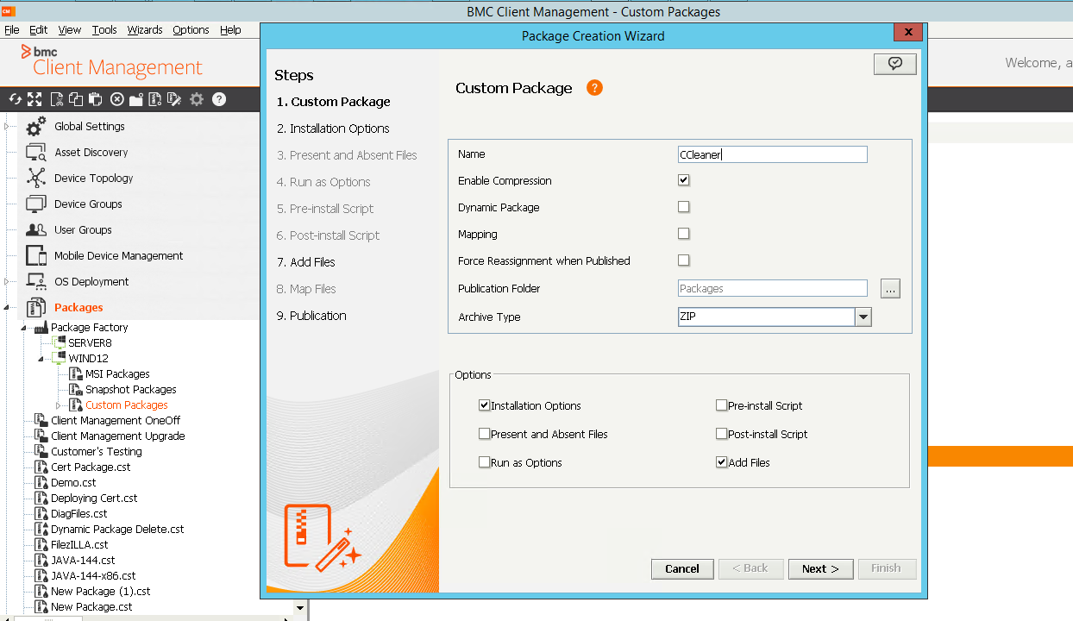Viewport: 1073px width, 621px height.
Task: Enable the Pre-install Script checkbox
Action: click(722, 405)
